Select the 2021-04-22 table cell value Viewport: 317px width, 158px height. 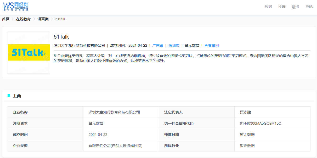tap(121, 135)
